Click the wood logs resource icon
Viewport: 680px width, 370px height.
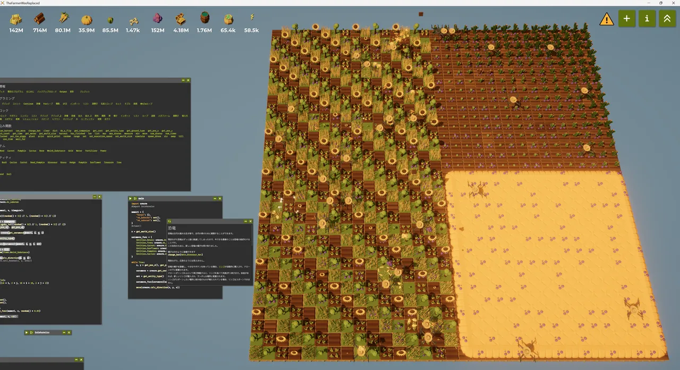(40, 20)
